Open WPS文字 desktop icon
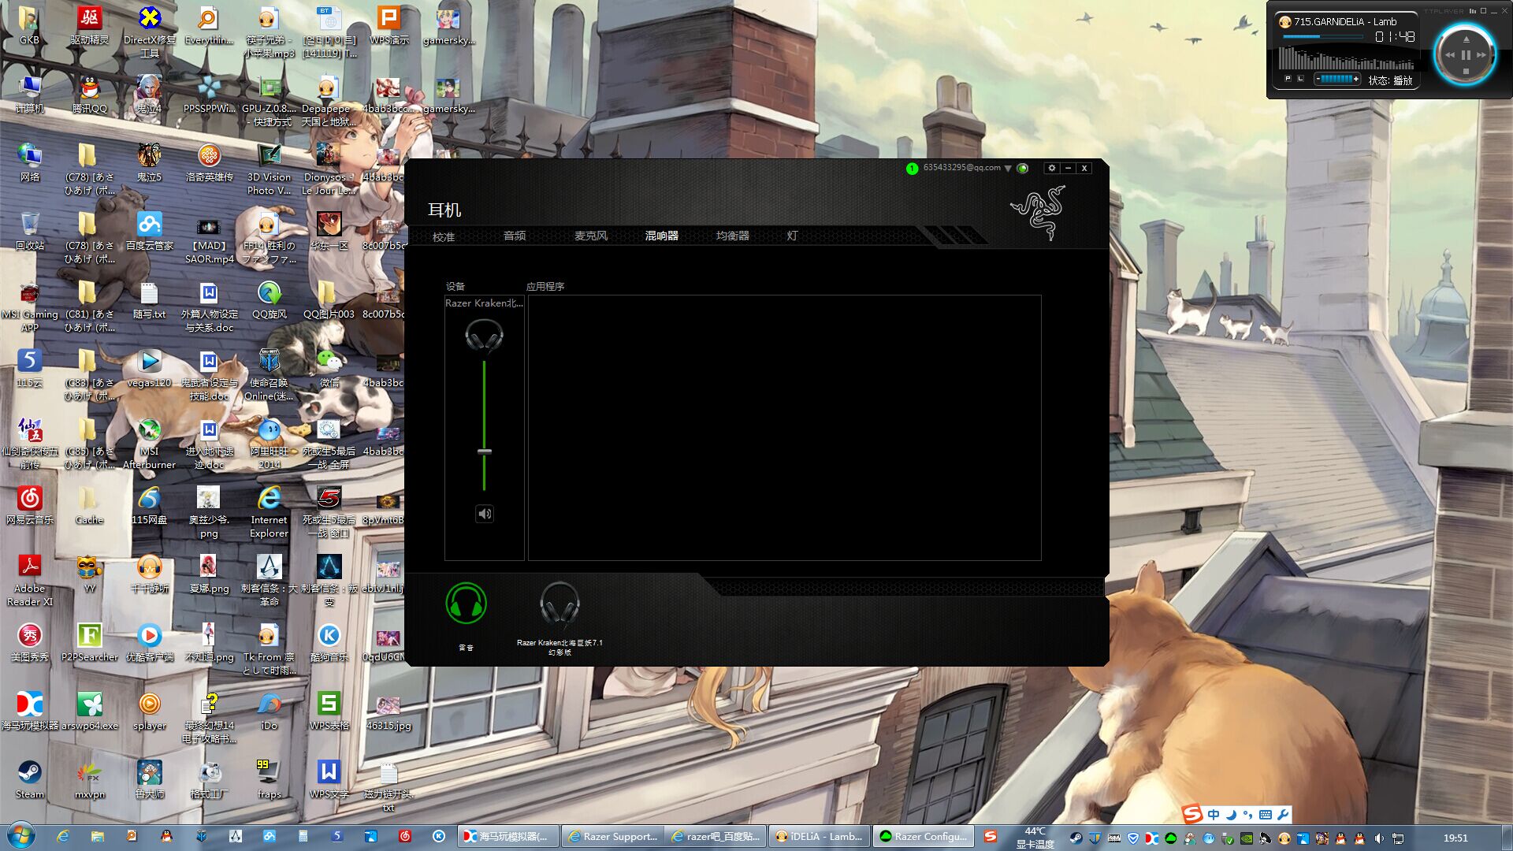The image size is (1513, 851). point(329,779)
